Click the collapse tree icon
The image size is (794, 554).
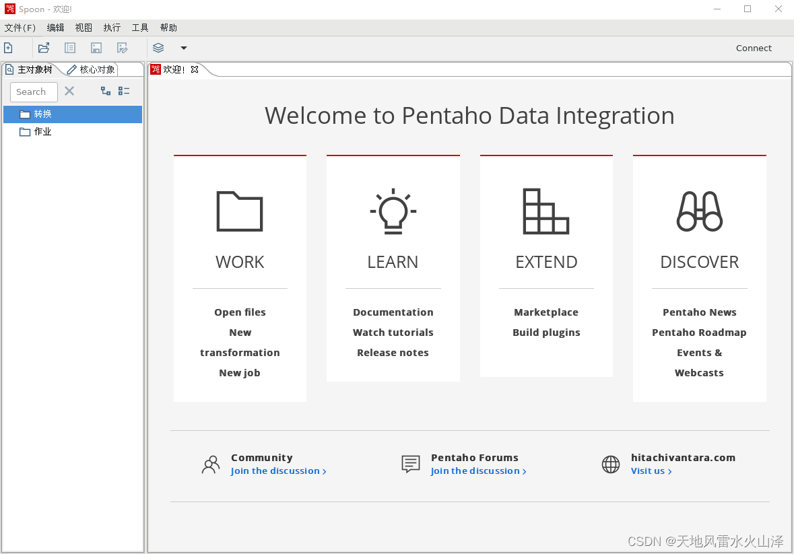tap(124, 91)
